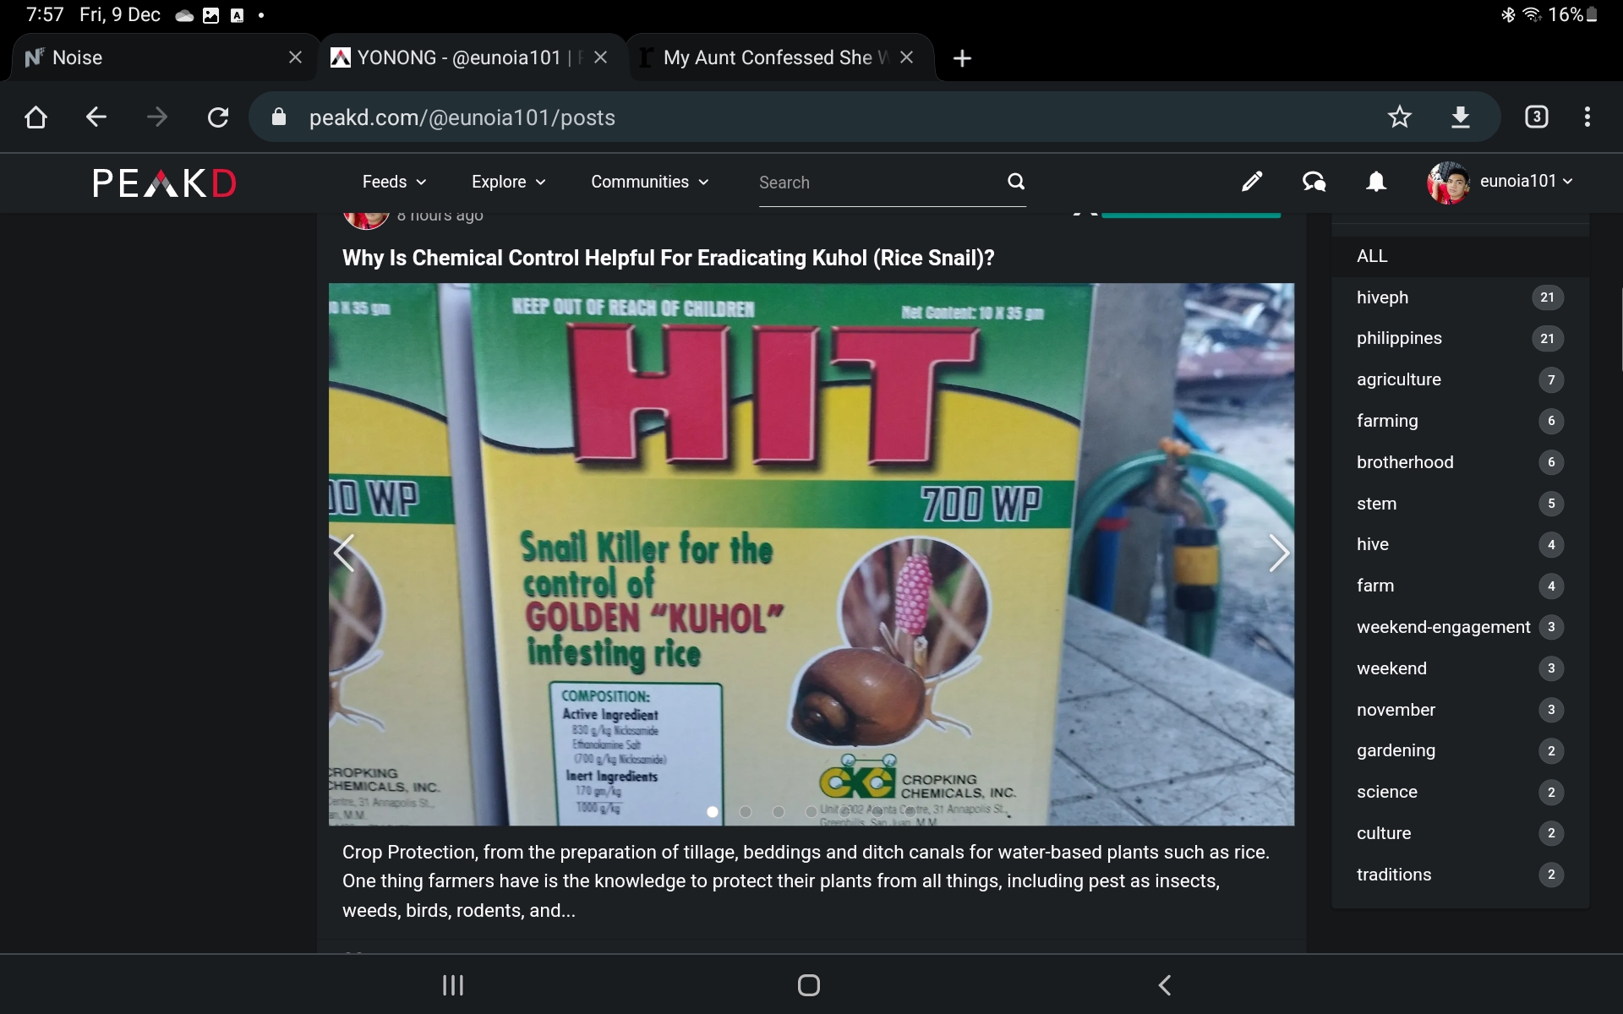Reload the current page
The width and height of the screenshot is (1623, 1014).
point(218,117)
